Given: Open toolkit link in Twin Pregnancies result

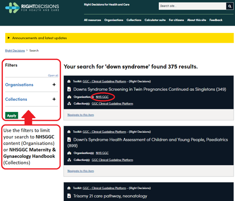Looking at the screenshot, I should point(104,81).
